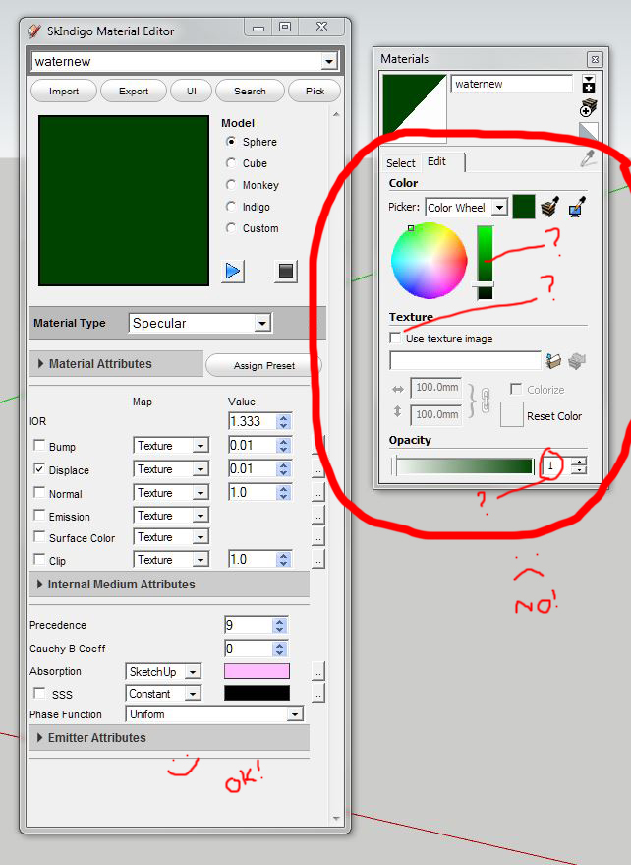
Task: Click the Import button
Action: coord(64,91)
